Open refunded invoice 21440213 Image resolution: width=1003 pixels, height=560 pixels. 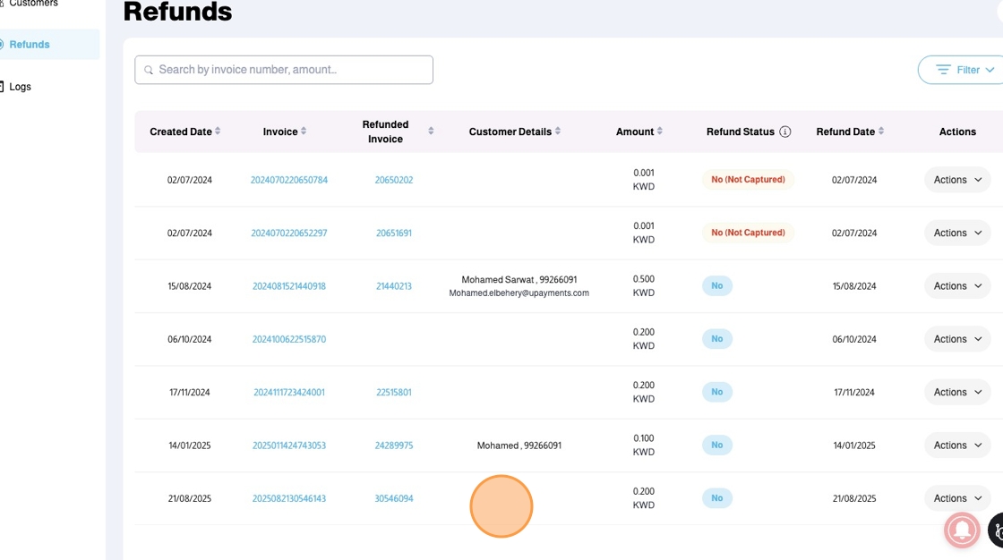point(394,286)
